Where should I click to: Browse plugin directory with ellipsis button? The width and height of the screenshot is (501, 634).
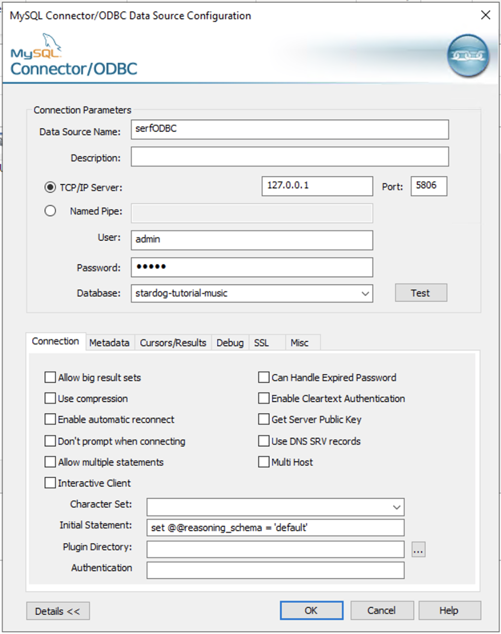pos(418,549)
